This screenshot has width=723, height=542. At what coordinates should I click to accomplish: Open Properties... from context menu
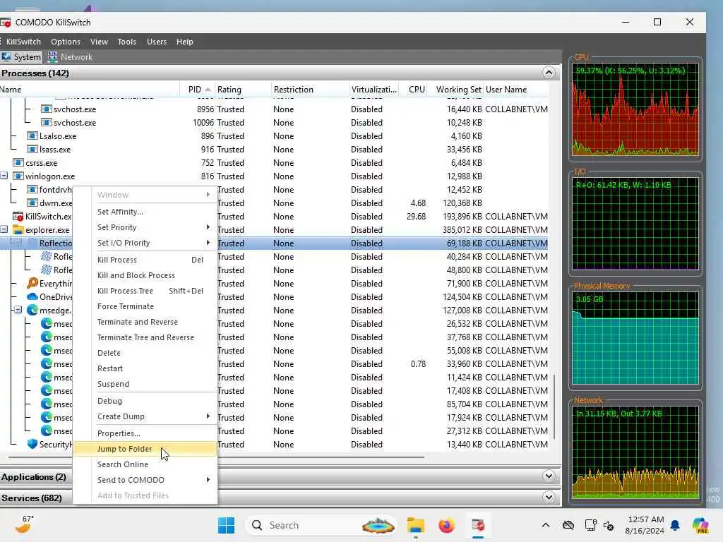click(145, 433)
